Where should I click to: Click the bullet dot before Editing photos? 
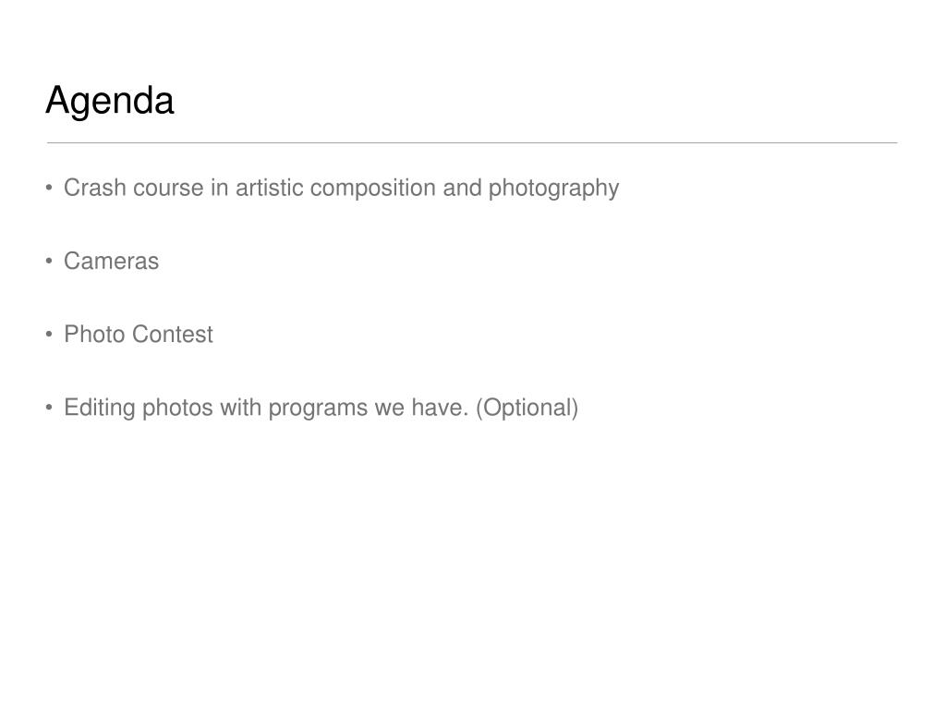click(x=49, y=408)
